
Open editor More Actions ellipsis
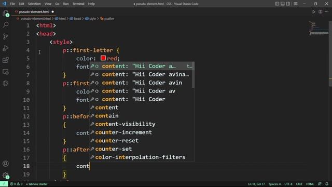coord(327,12)
